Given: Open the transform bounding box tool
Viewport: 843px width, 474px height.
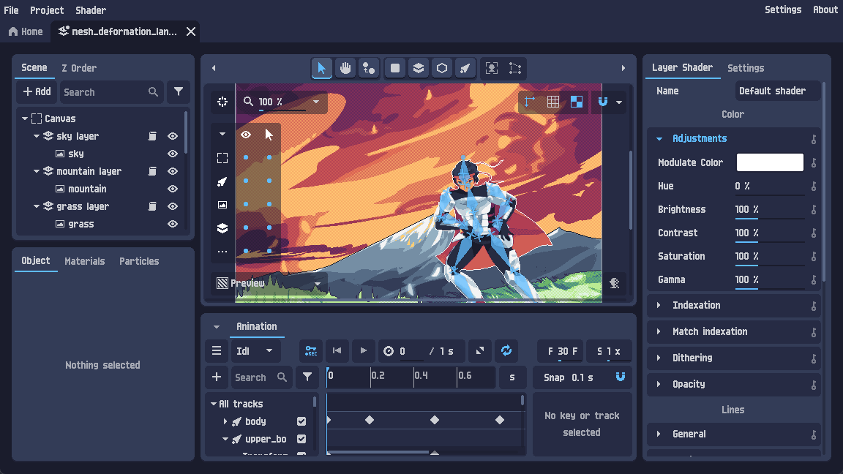Looking at the screenshot, I should 491,68.
